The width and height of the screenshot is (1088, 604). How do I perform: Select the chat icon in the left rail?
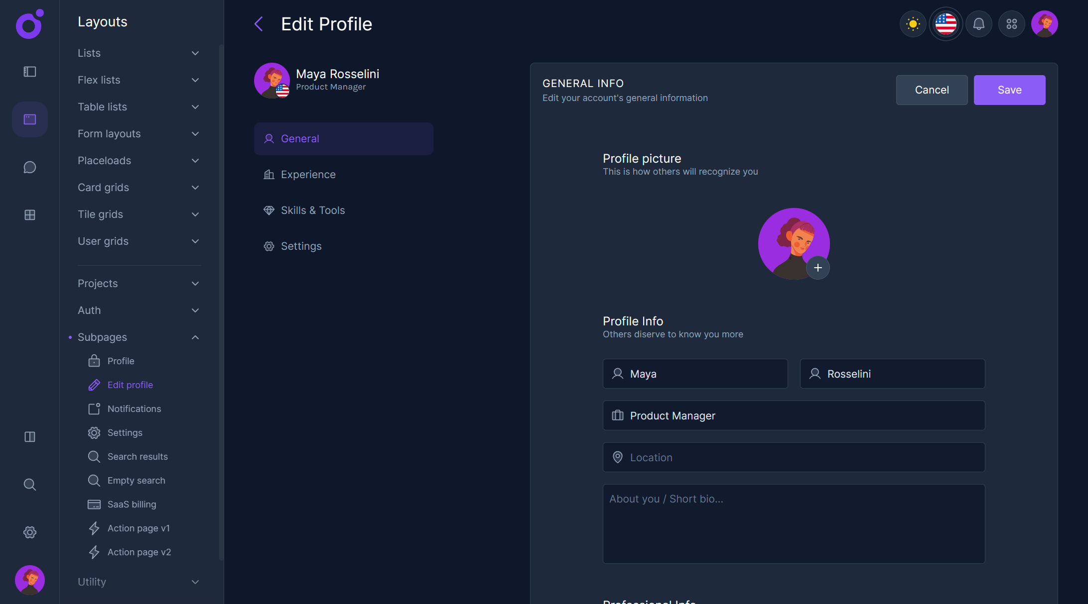(x=29, y=167)
